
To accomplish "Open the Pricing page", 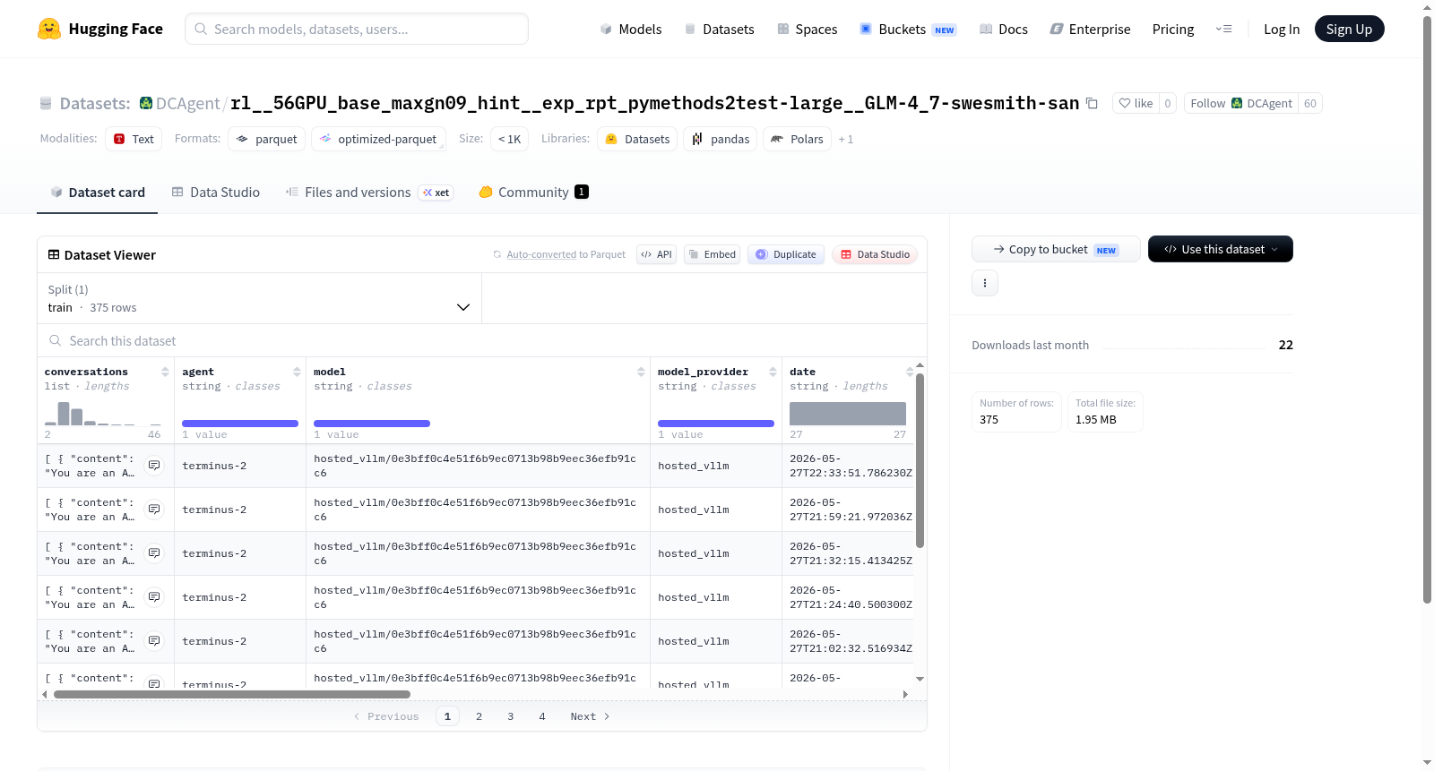I will 1173,29.
